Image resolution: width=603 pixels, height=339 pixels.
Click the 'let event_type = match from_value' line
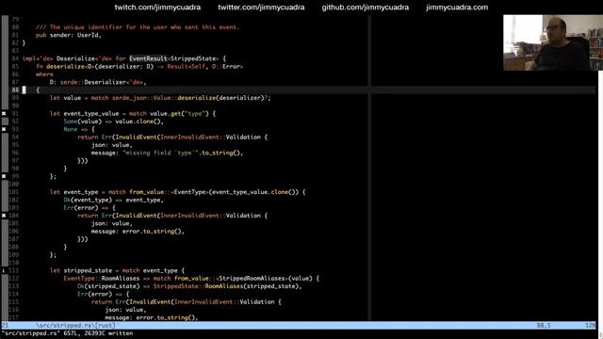tap(177, 192)
